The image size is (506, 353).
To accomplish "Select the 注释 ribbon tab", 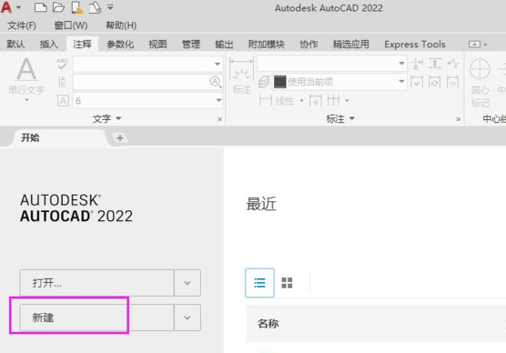I will pyautogui.click(x=82, y=44).
